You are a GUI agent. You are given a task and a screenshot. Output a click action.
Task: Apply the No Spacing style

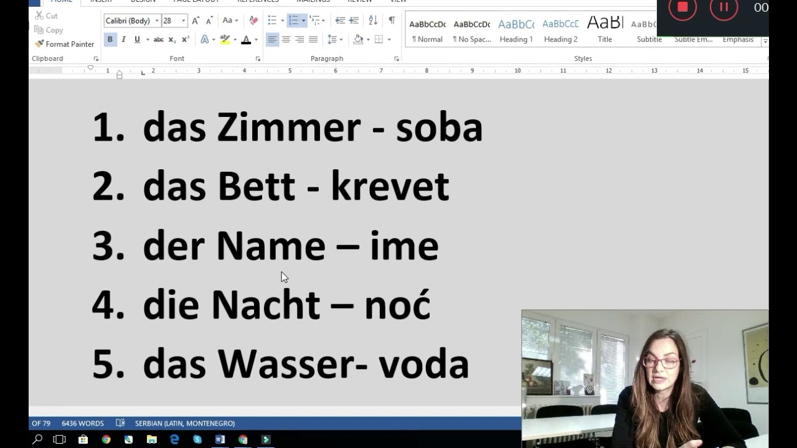click(471, 30)
